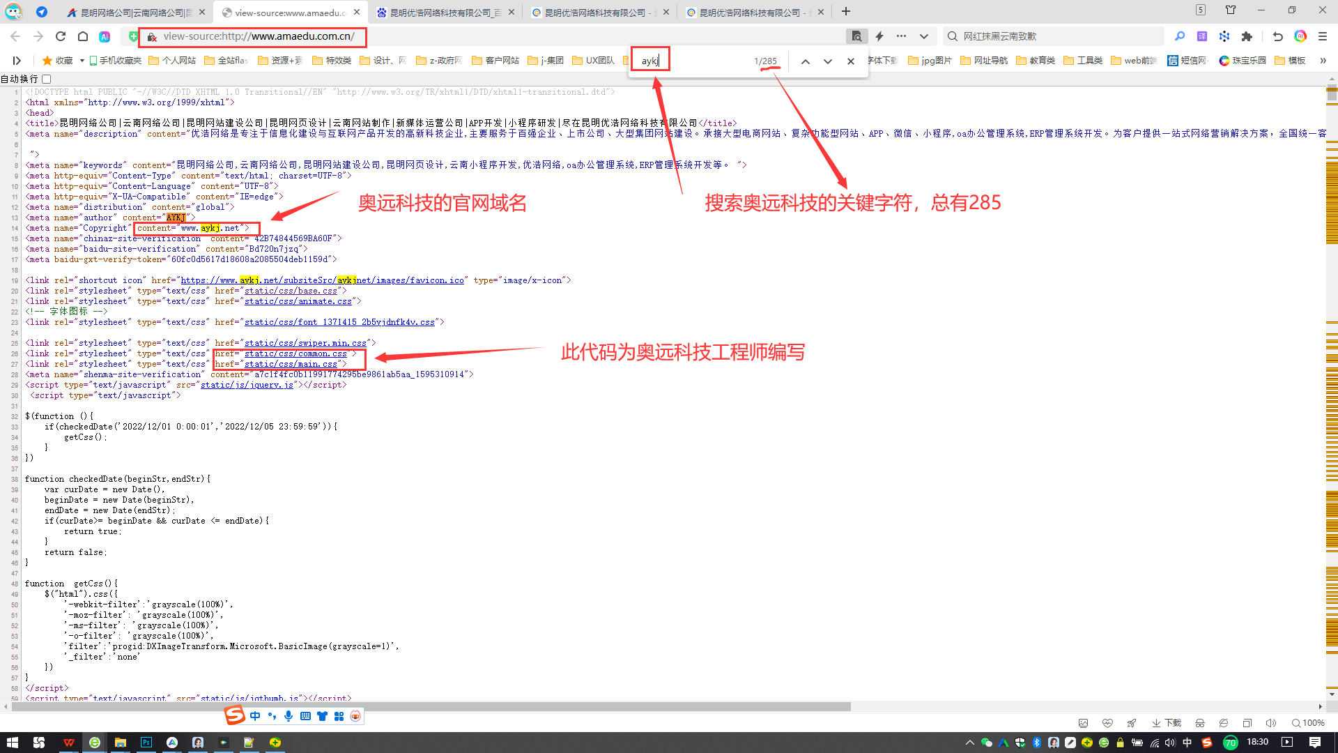Show more bookmarks overflow chevron
The height and width of the screenshot is (753, 1338).
(1323, 61)
